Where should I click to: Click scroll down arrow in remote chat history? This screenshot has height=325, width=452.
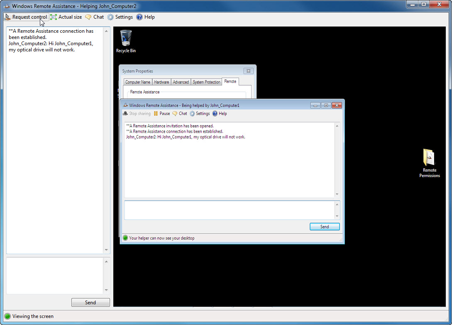337,194
